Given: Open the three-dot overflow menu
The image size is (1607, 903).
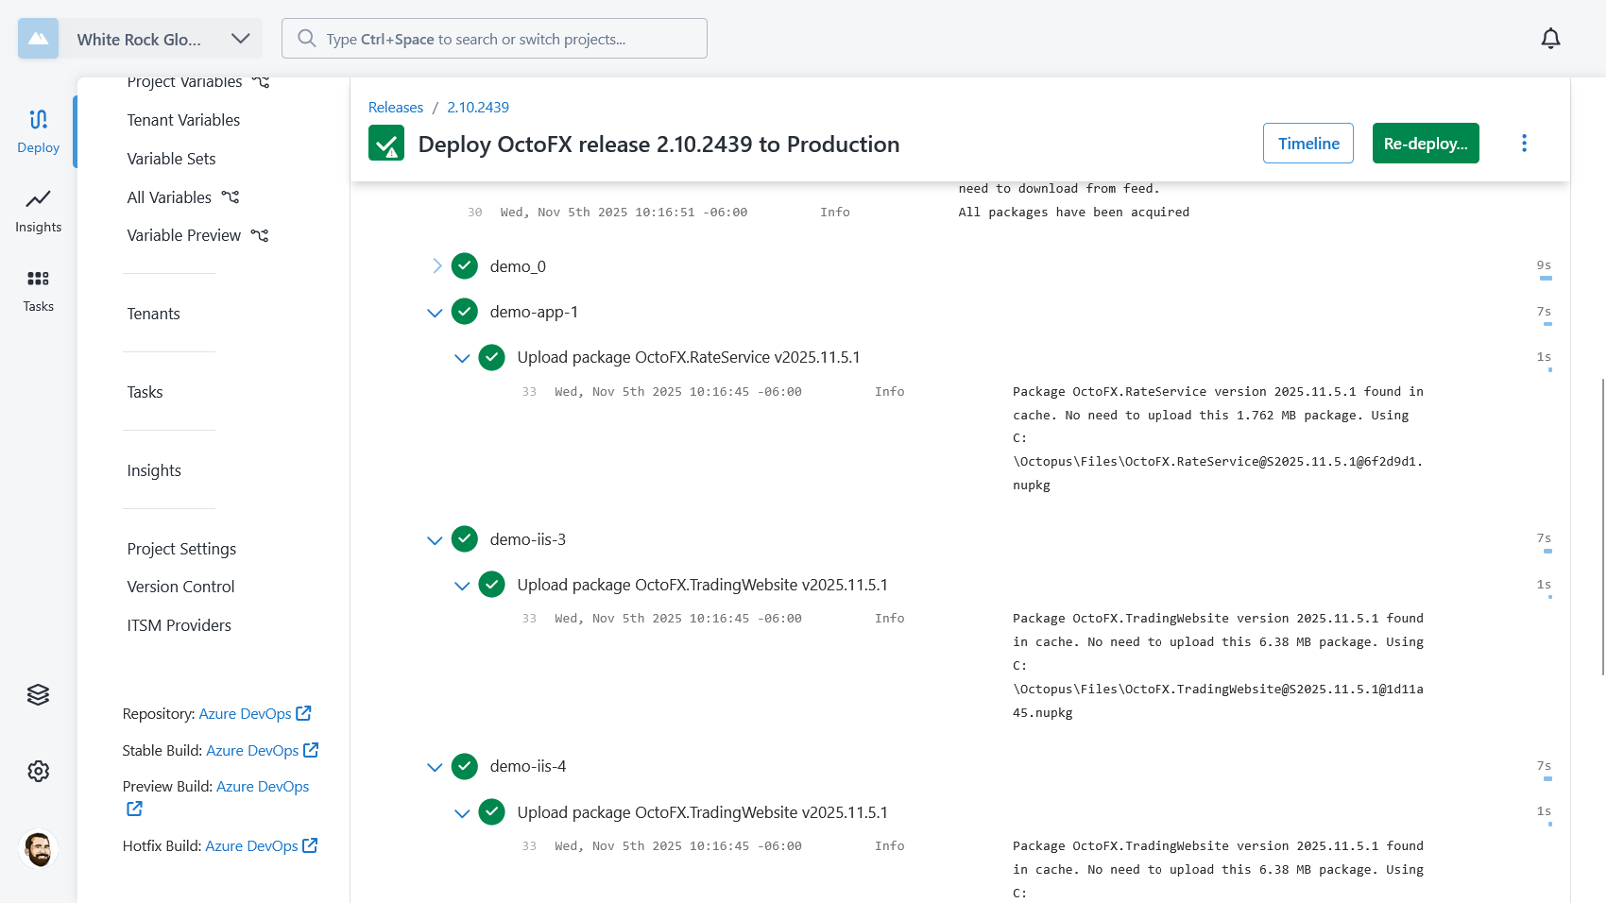Looking at the screenshot, I should (1524, 144).
